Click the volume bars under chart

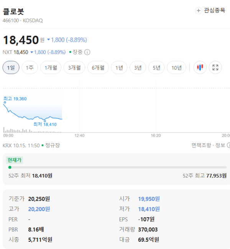[x=32, y=130]
